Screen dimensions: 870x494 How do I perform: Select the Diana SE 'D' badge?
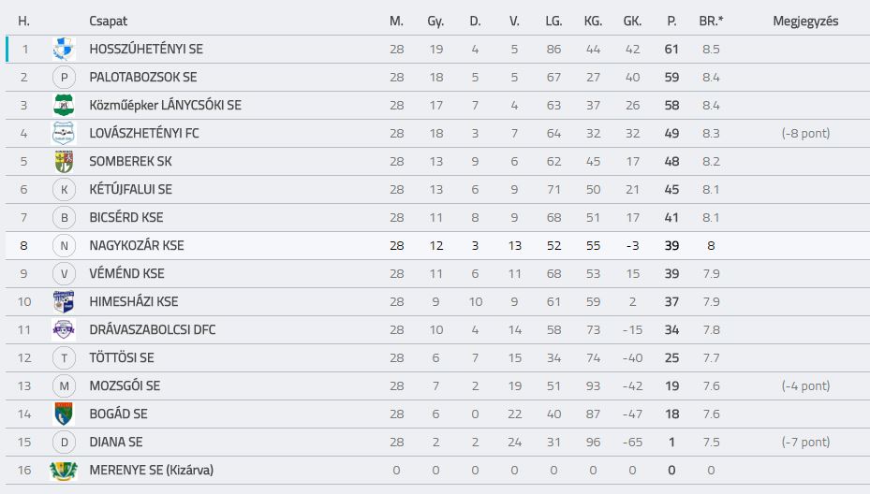64,442
